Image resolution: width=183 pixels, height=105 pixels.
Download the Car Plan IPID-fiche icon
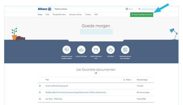point(40,99)
